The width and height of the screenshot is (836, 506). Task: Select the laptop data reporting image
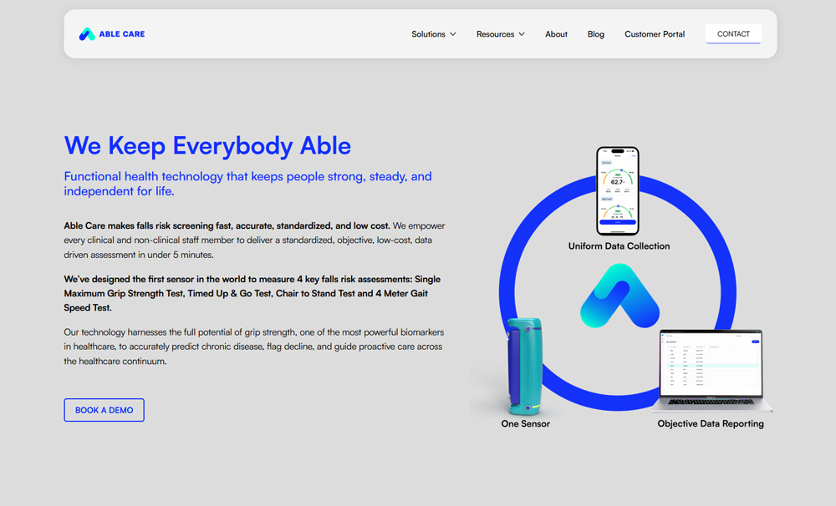(x=711, y=373)
